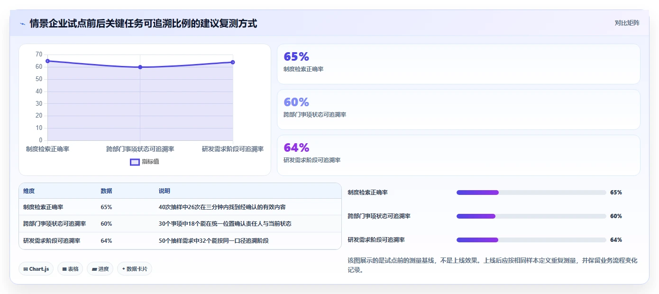Click the 跨部门事项状态可追溯率 label left of its progress bar
659x294 pixels.
pyautogui.click(x=379, y=216)
